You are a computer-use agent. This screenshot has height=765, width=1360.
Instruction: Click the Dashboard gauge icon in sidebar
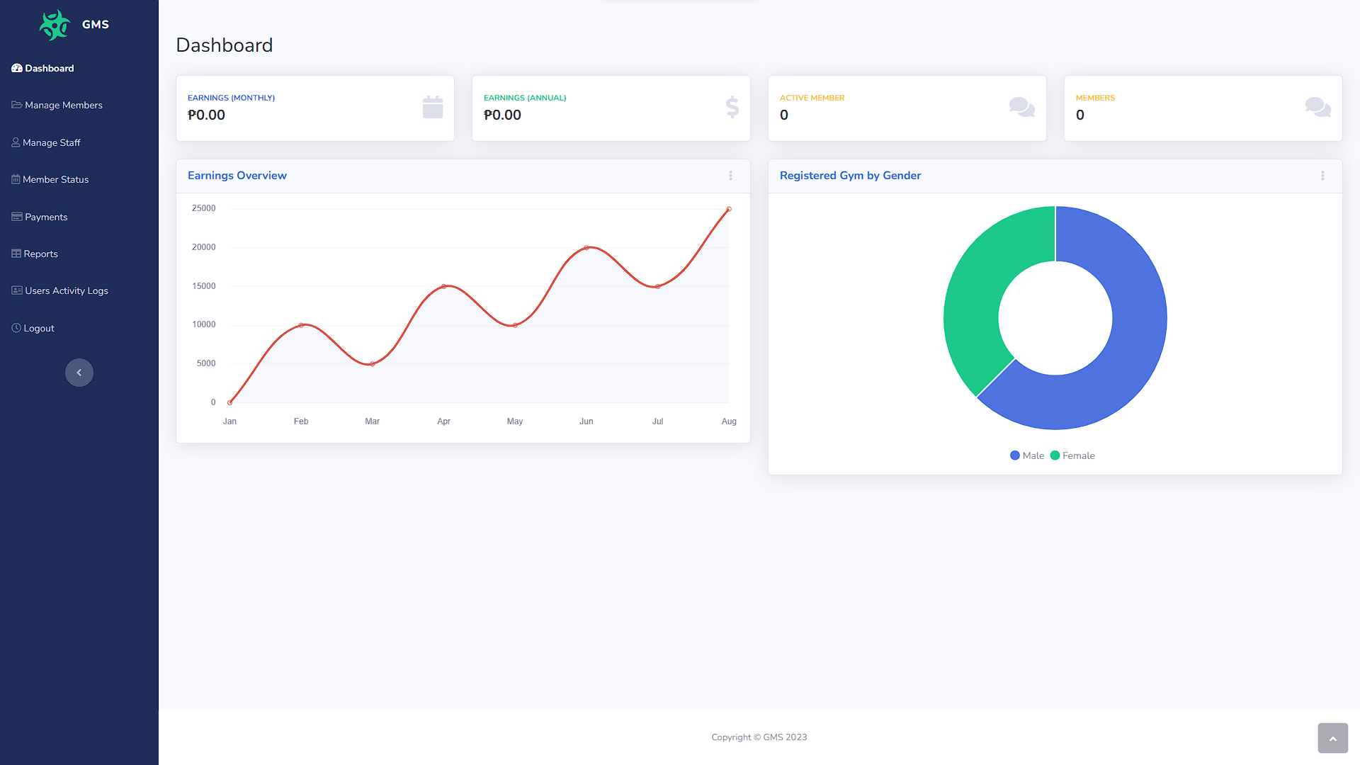tap(17, 69)
